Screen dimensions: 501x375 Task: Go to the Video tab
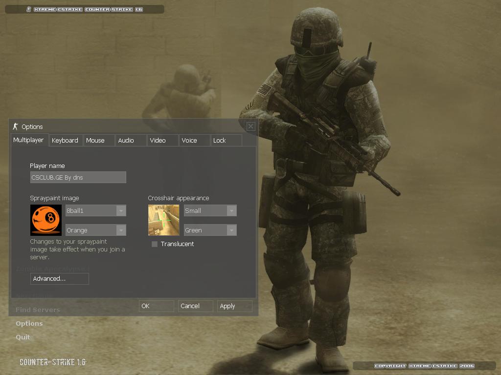(158, 140)
